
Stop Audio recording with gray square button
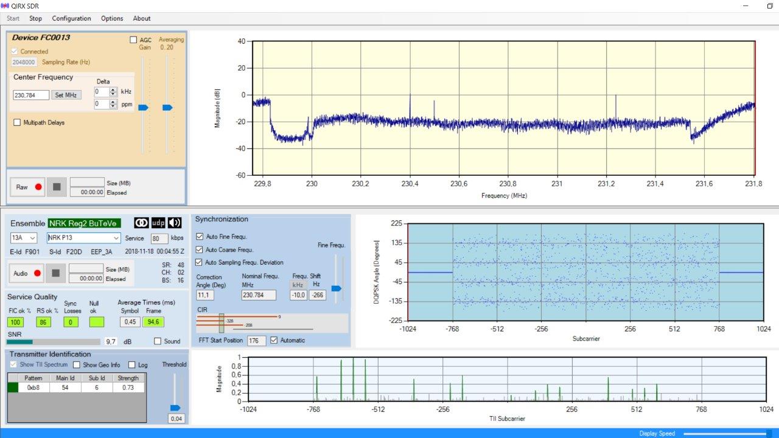[x=55, y=273]
